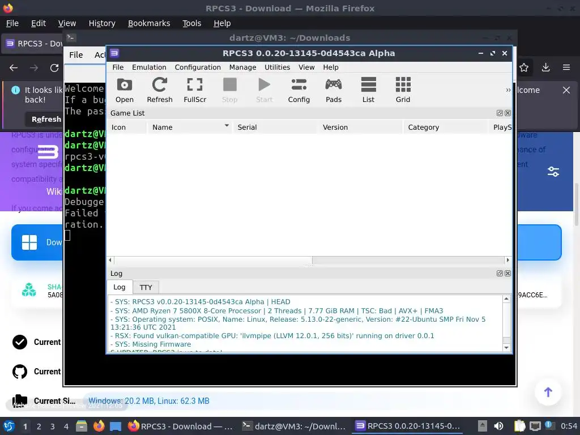Viewport: 580px width, 435px height.
Task: Open the RPCS3 View menu
Action: click(306, 67)
